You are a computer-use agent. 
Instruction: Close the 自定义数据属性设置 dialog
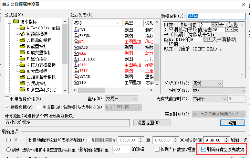coord(243,4)
